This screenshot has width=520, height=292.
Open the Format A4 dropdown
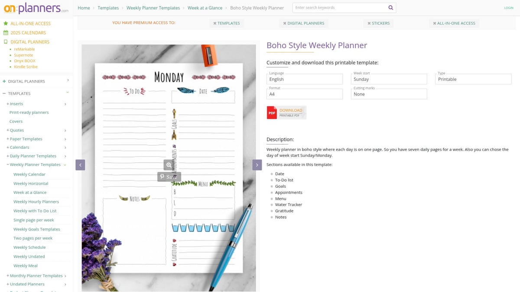coord(304,94)
